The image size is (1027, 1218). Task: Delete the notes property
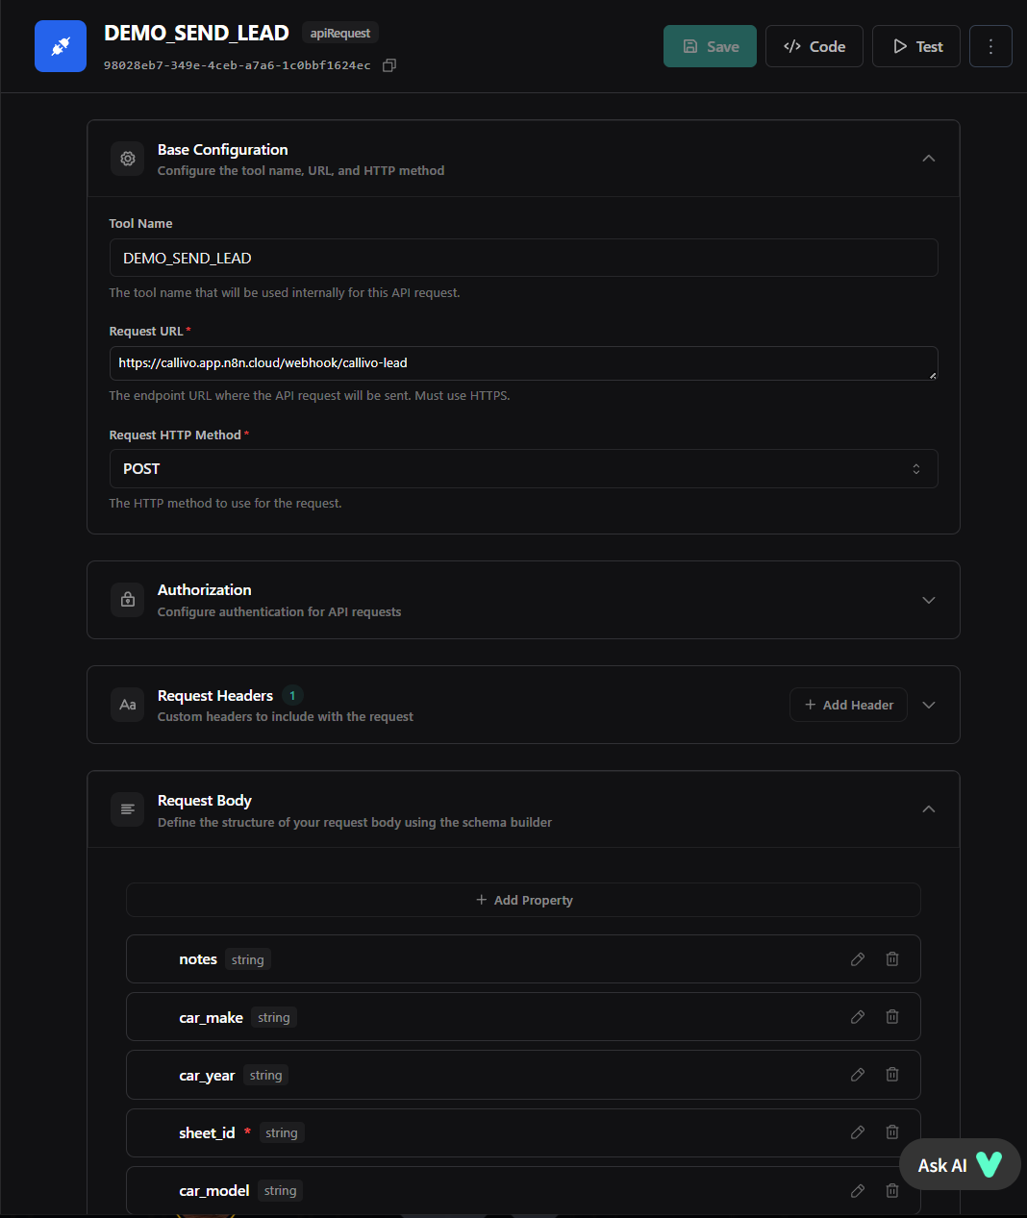892,959
